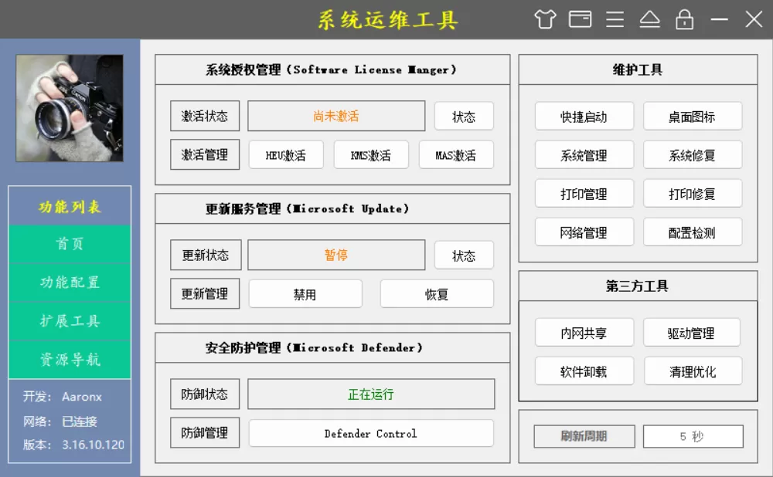The width and height of the screenshot is (773, 477).
Task: Click the T-shirt theme icon in title bar
Action: click(x=544, y=19)
